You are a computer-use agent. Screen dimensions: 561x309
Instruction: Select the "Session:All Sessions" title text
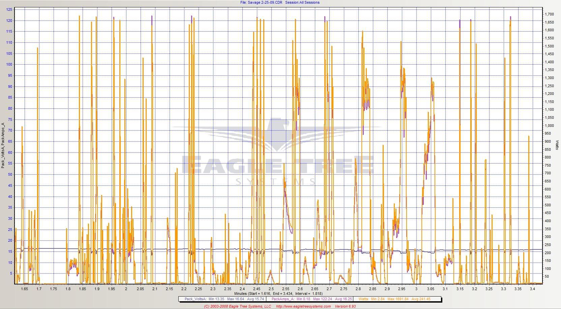302,2
